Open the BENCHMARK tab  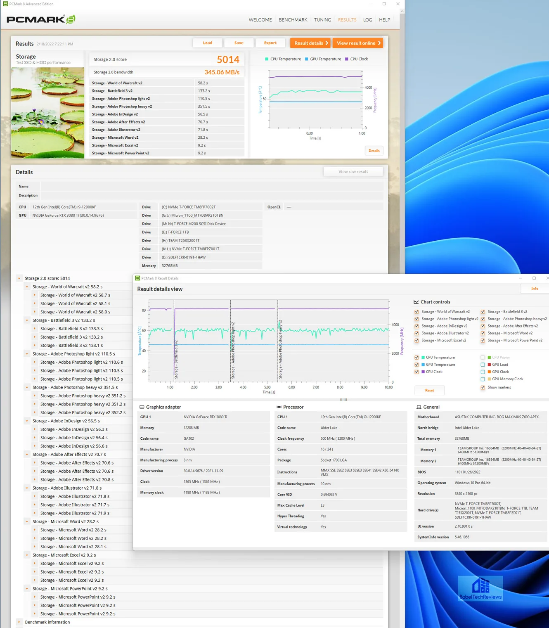coord(293,20)
